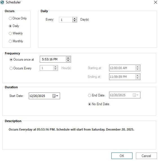Increase the Occurs Every hours value
The width and height of the screenshot is (159, 161).
coord(55,67)
